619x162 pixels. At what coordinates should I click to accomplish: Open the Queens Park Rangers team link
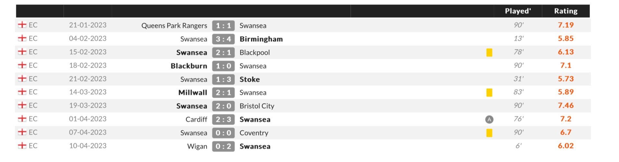pos(174,26)
